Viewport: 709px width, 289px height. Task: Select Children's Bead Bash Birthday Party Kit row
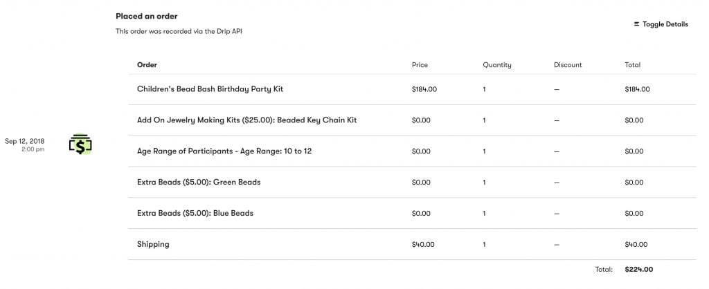click(x=412, y=89)
